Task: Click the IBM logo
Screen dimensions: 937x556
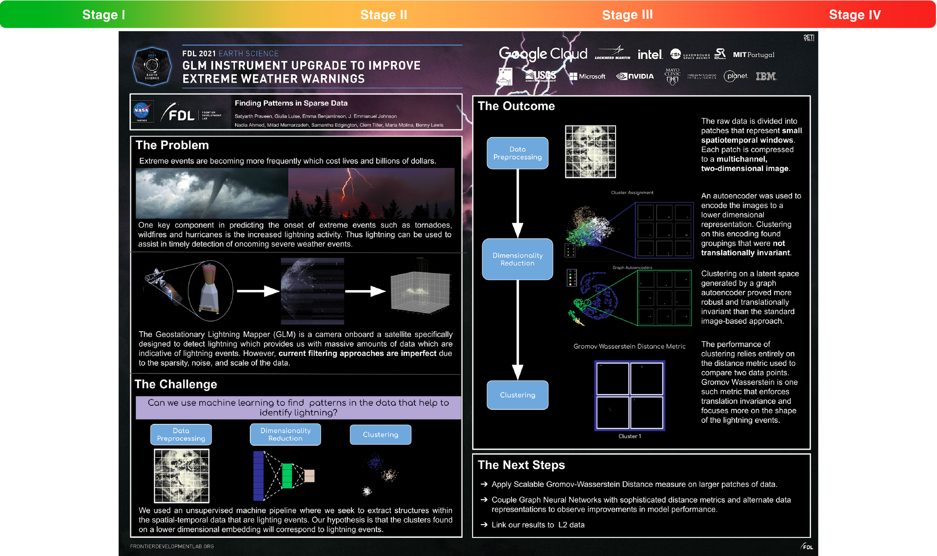Action: point(766,76)
